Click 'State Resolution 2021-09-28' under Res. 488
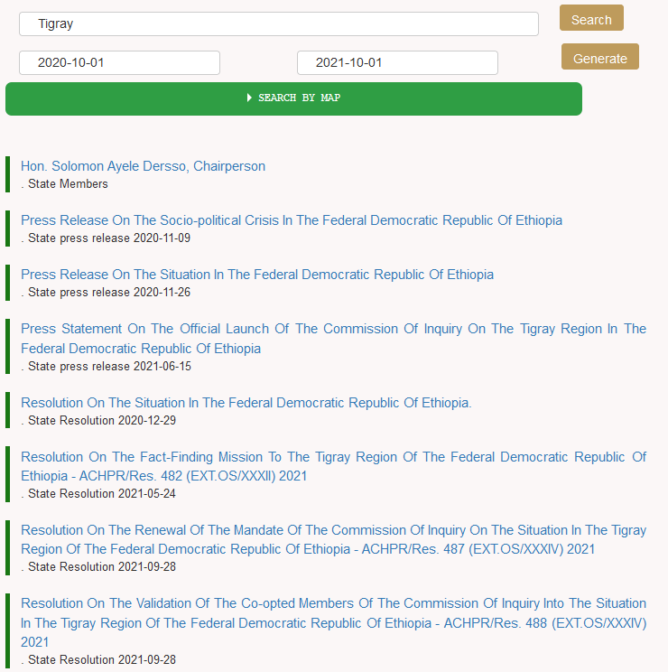Screen dimensions: 668x672 click(x=102, y=660)
